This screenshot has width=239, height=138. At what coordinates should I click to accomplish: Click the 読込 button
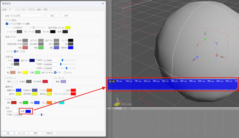click(53, 16)
